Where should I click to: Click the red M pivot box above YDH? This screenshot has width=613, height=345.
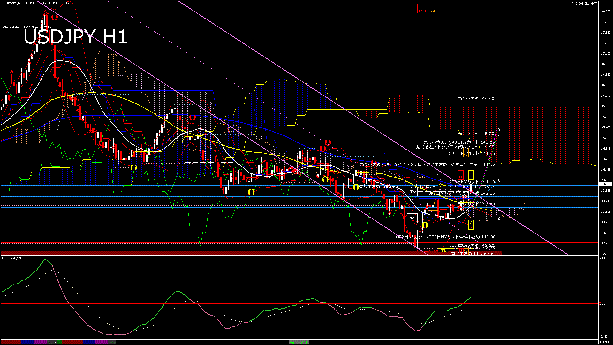[x=460, y=175]
